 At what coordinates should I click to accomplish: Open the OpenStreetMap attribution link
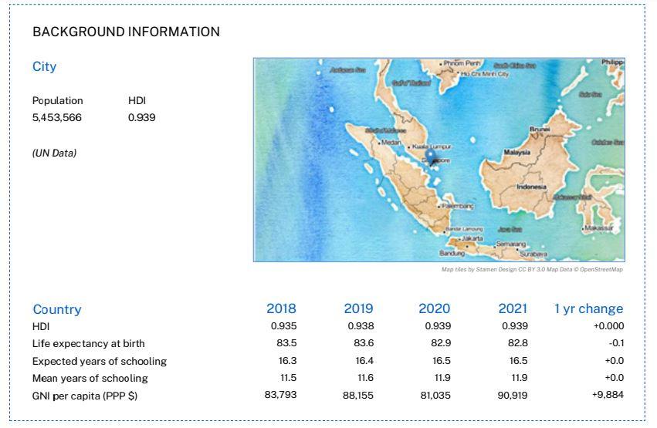pos(600,270)
